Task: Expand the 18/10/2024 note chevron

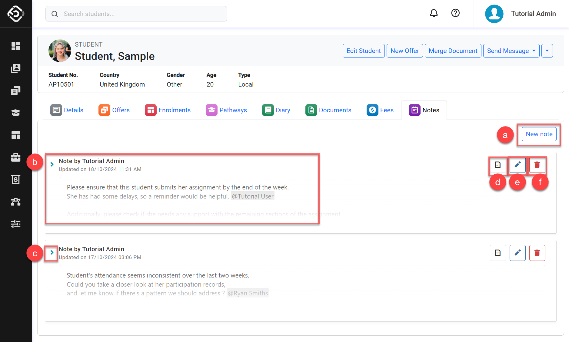Action: point(52,164)
